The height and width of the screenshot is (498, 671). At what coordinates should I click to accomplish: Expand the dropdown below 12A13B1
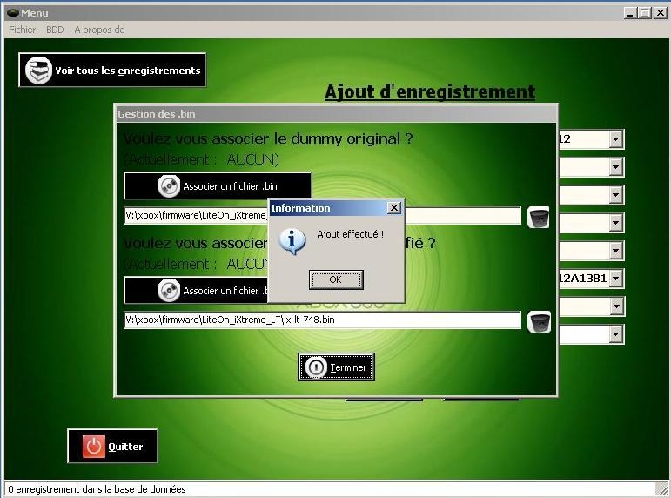[x=616, y=306]
